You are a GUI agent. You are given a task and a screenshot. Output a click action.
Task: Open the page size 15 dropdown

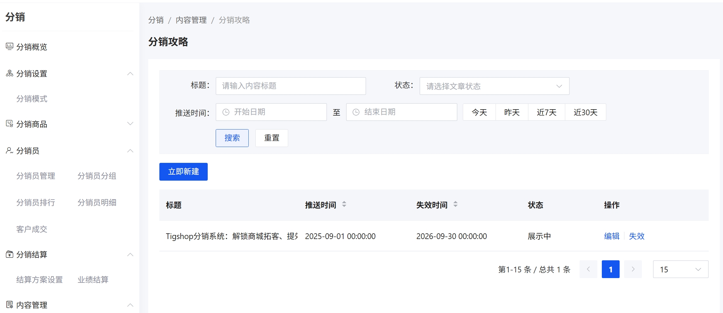[680, 269]
